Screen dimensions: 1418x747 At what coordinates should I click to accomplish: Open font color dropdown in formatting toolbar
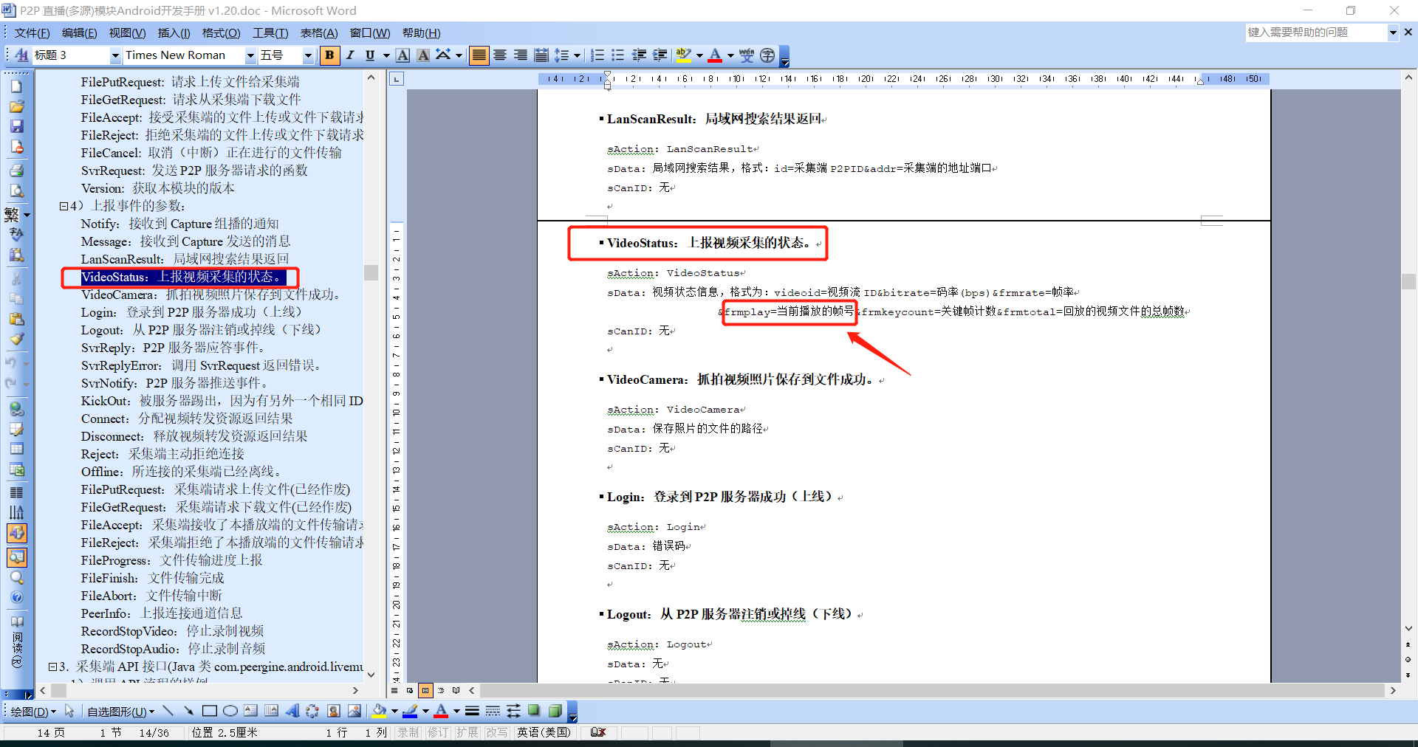(730, 55)
